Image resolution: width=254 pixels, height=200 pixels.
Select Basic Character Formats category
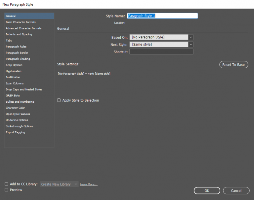click(21, 22)
